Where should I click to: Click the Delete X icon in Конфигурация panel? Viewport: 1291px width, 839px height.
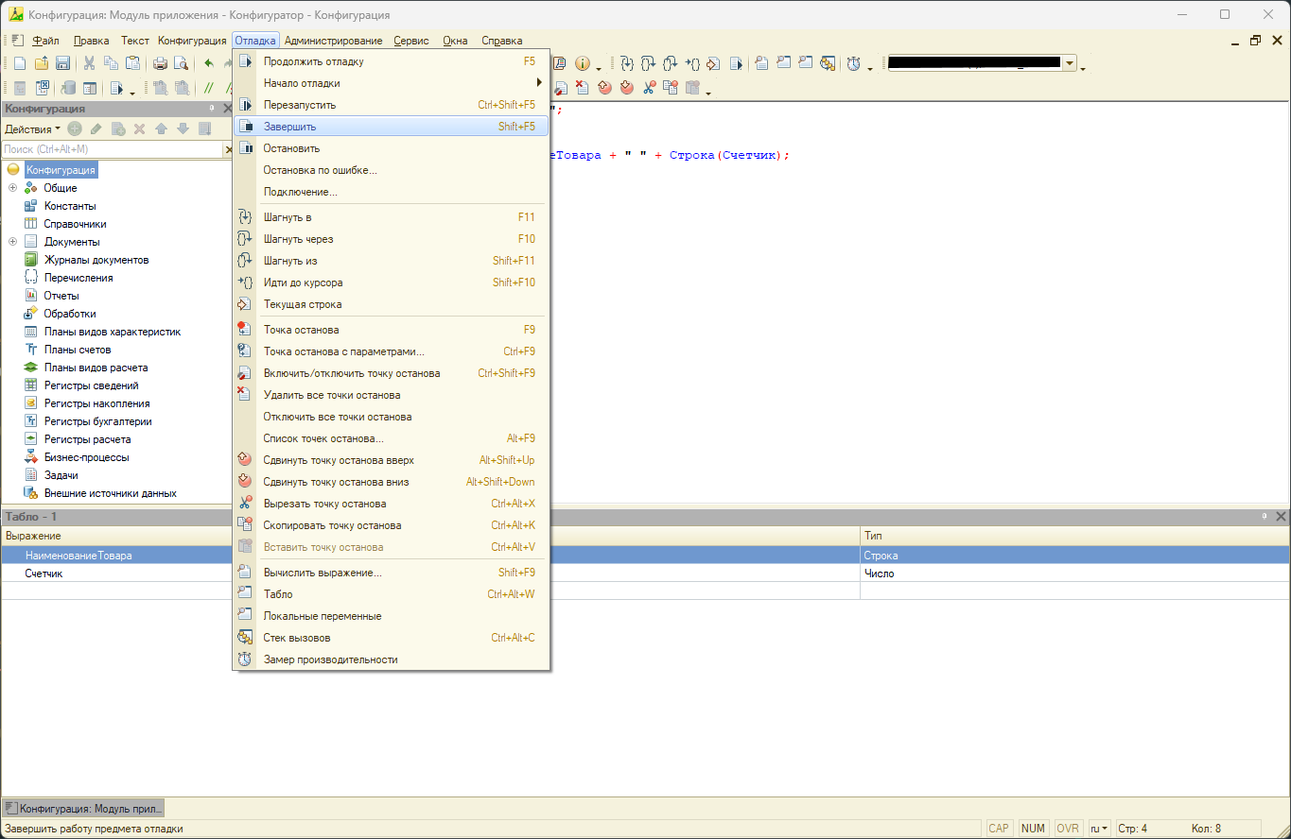tap(140, 128)
